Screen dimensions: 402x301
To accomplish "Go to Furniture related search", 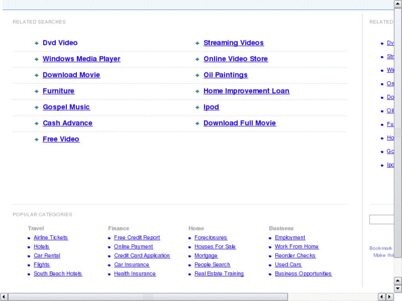I will tap(59, 91).
